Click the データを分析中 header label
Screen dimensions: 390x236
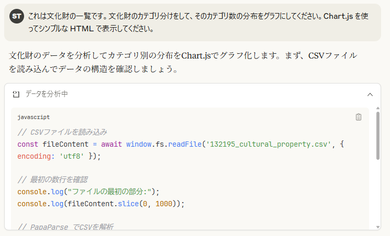tap(47, 95)
